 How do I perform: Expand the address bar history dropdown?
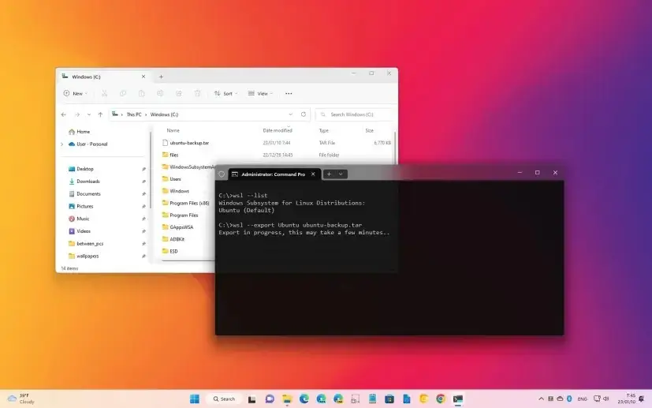(291, 114)
